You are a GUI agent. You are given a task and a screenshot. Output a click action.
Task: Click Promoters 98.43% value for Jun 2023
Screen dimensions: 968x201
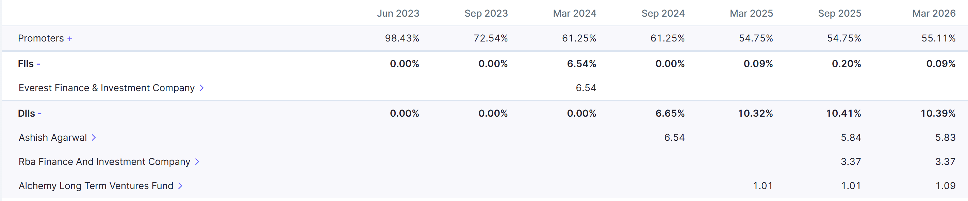pyautogui.click(x=402, y=38)
